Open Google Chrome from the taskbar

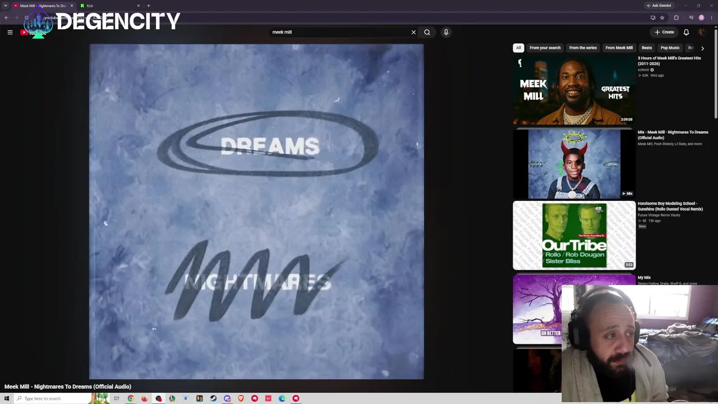point(131,398)
